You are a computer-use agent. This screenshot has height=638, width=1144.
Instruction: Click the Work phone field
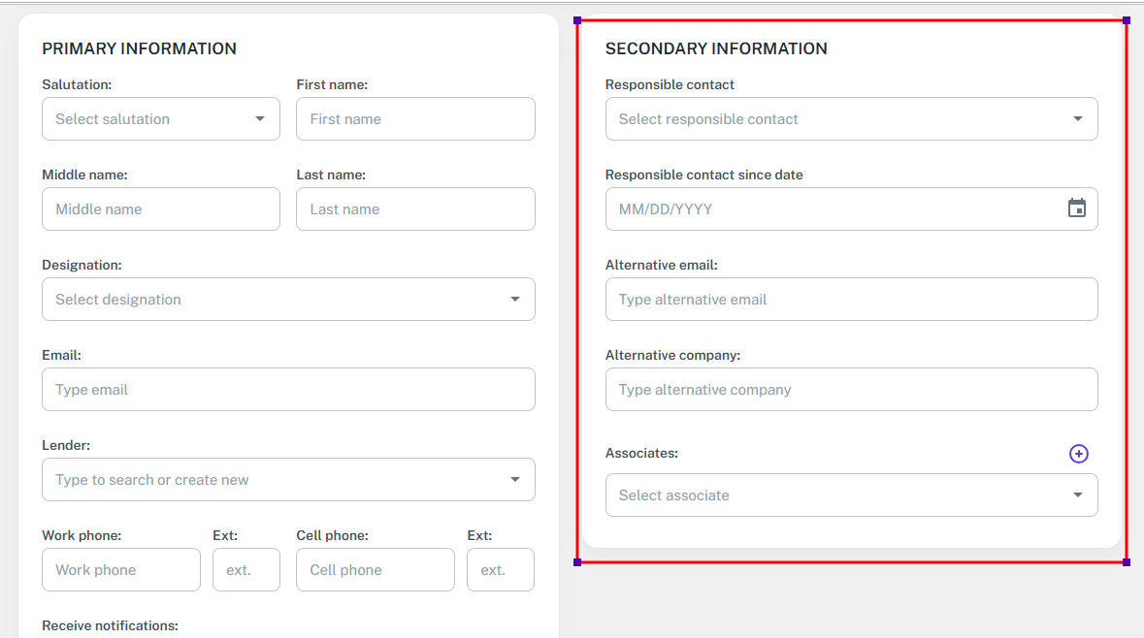pyautogui.click(x=121, y=570)
